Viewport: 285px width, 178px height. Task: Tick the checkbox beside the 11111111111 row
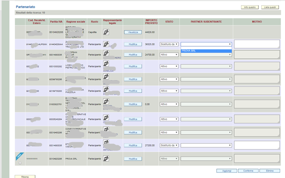tap(20, 163)
